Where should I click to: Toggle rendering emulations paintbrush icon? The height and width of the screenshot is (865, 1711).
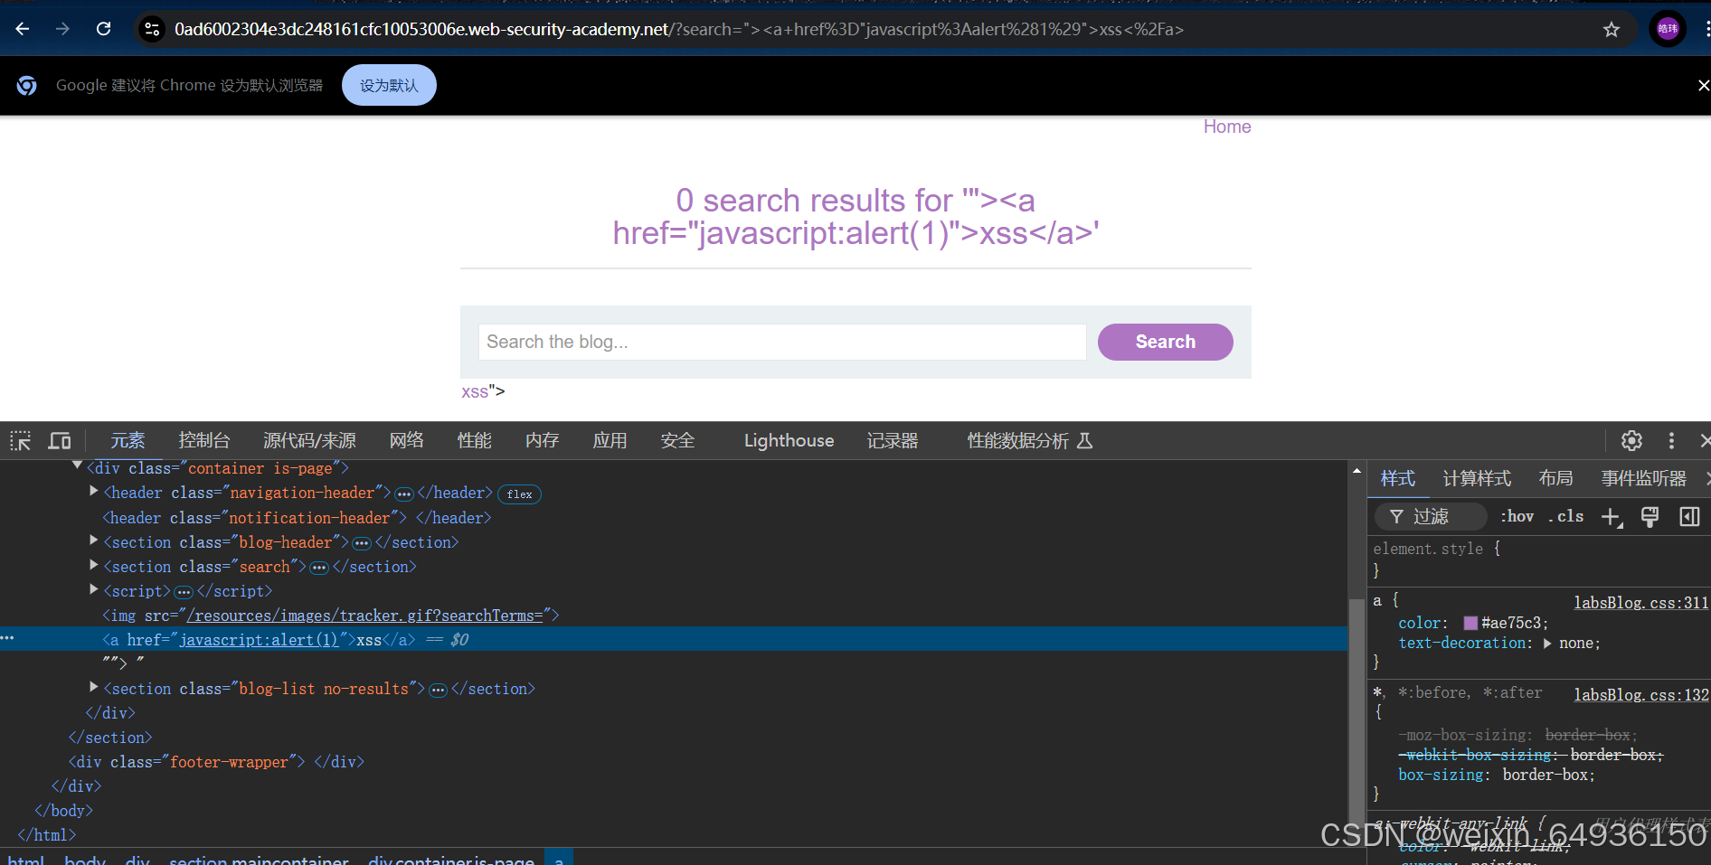coord(1650,517)
